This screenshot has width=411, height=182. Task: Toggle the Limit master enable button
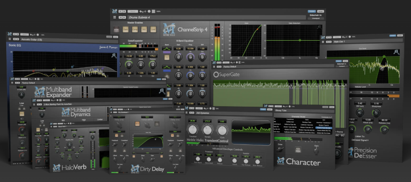click(153, 29)
